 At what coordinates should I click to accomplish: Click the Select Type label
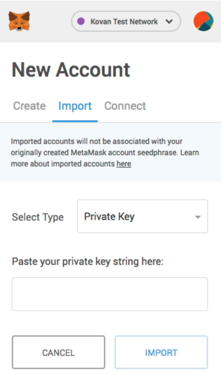click(38, 217)
